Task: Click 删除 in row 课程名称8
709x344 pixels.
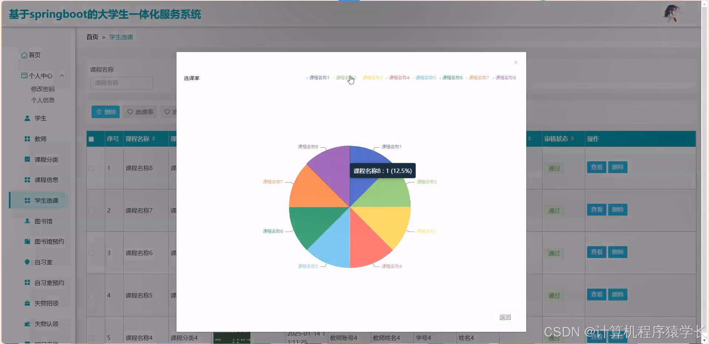Action: 617,167
